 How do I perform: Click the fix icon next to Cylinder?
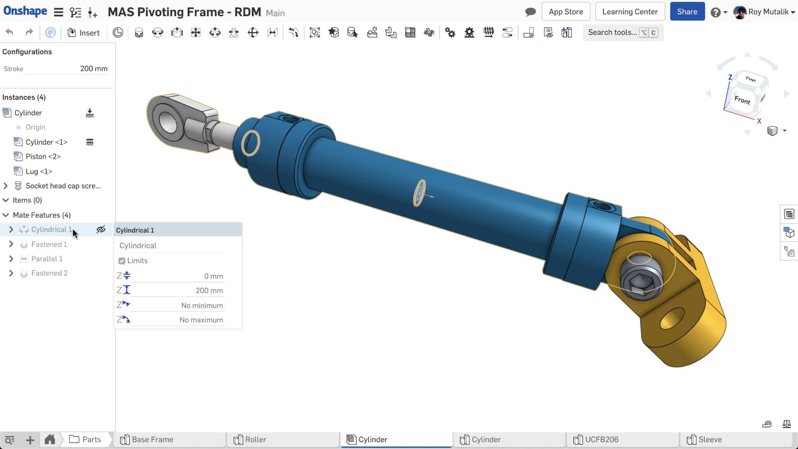[89, 113]
